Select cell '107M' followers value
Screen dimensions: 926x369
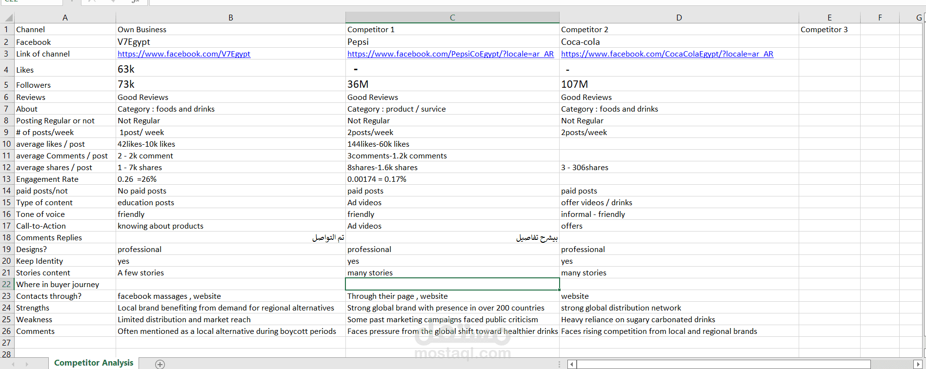pyautogui.click(x=679, y=84)
